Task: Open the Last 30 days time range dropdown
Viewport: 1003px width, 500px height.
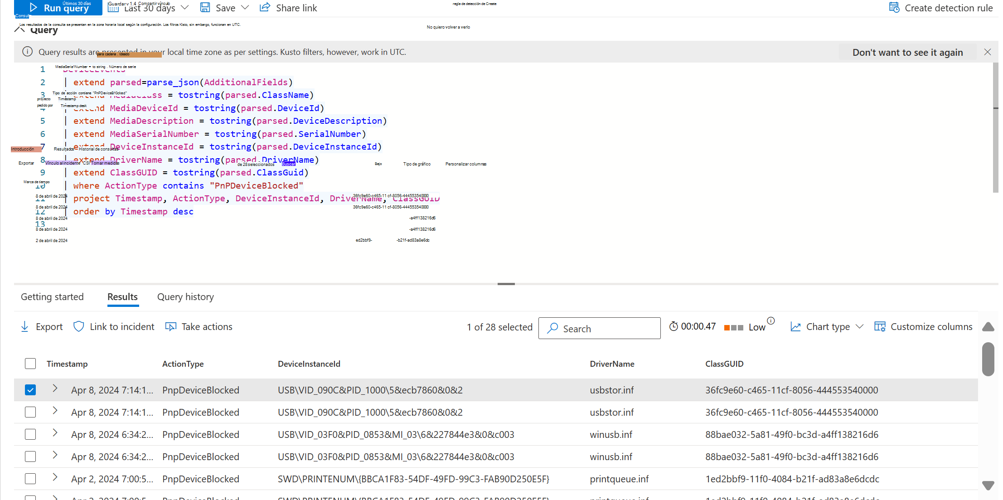Action: 148,8
